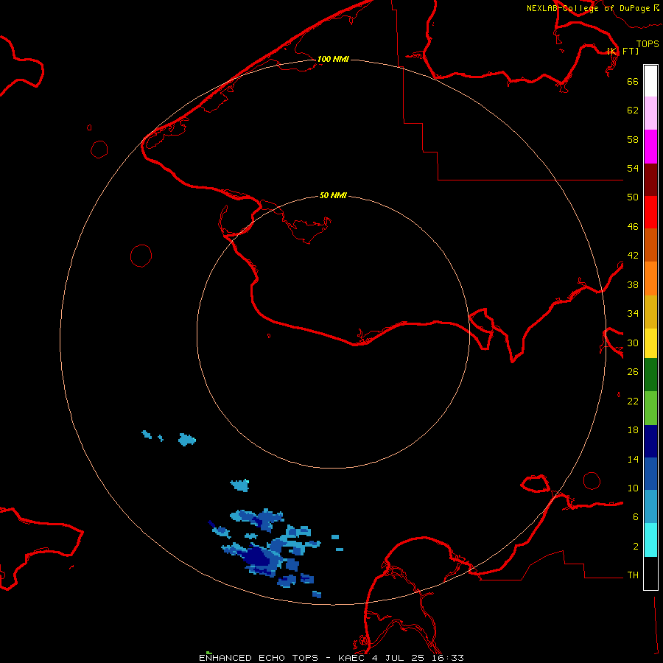This screenshot has height=663, width=663.
Task: Pick the bright orange legend swatch near 38
Action: point(650,278)
